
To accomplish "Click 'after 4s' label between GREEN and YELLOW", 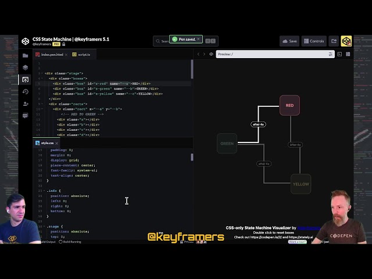I will point(264,164).
